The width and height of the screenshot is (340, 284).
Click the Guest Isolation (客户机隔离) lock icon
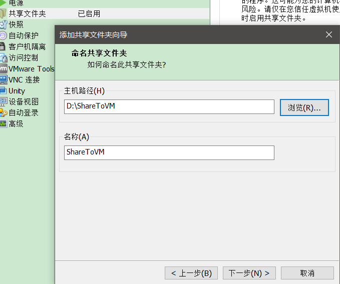3,46
